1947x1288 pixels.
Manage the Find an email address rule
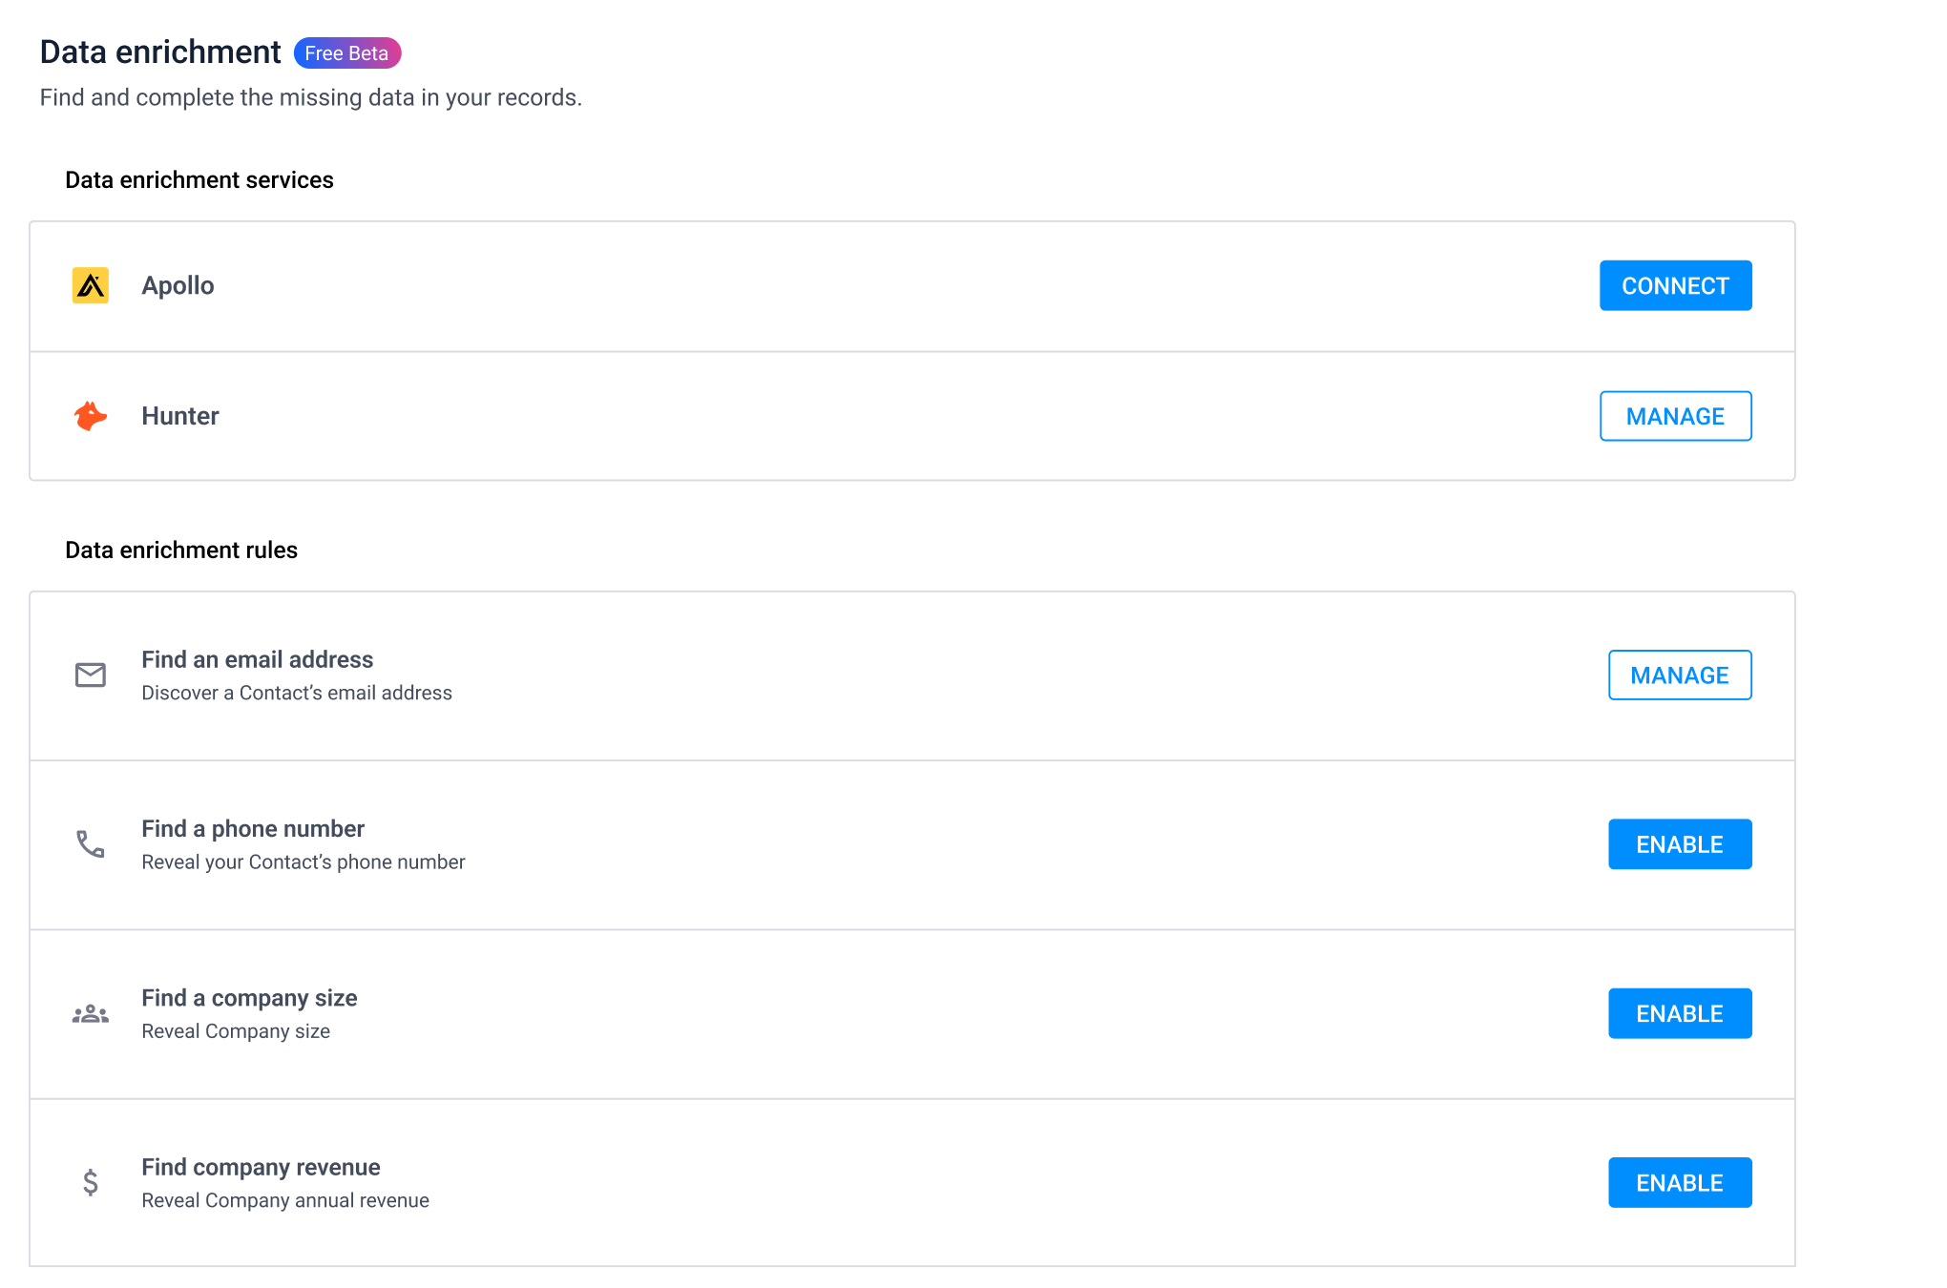(x=1680, y=675)
